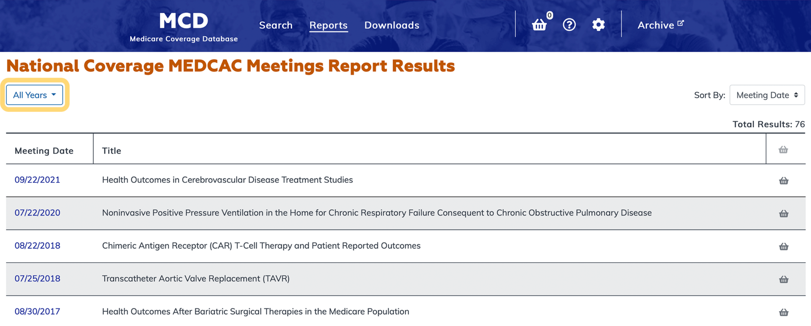Open the 07/22/2020 meeting date link
The width and height of the screenshot is (811, 326).
pos(37,212)
